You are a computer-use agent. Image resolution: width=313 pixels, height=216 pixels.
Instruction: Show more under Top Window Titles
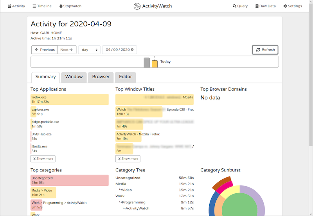[x=128, y=159]
